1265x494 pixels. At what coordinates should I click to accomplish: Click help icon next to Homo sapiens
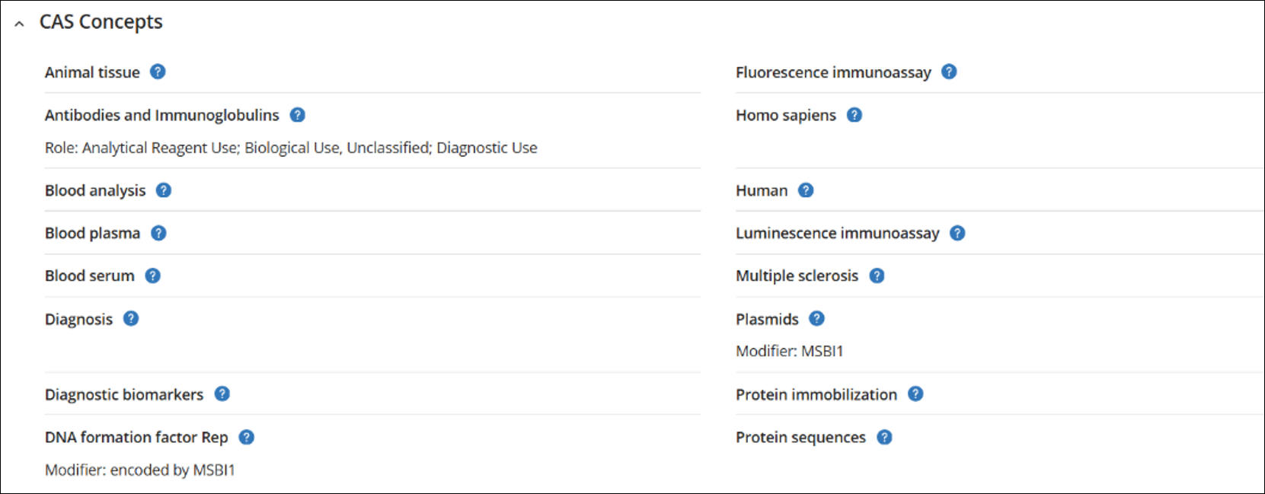pyautogui.click(x=855, y=115)
